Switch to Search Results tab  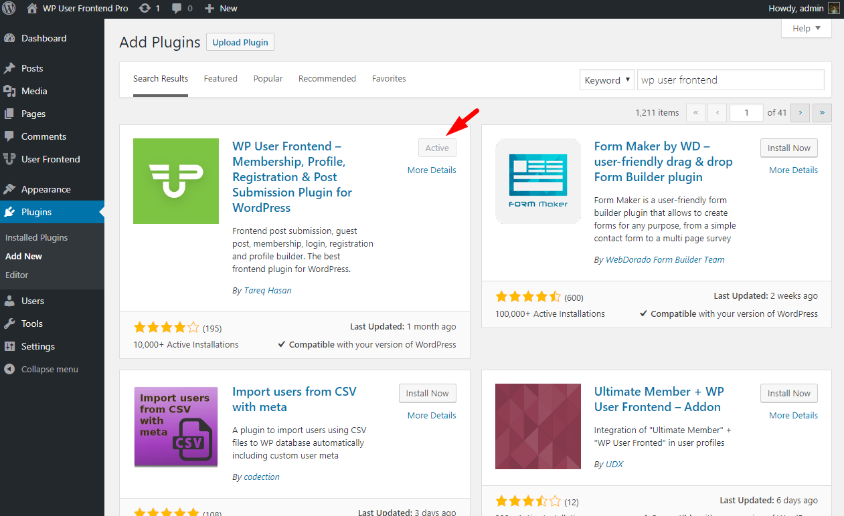point(161,79)
